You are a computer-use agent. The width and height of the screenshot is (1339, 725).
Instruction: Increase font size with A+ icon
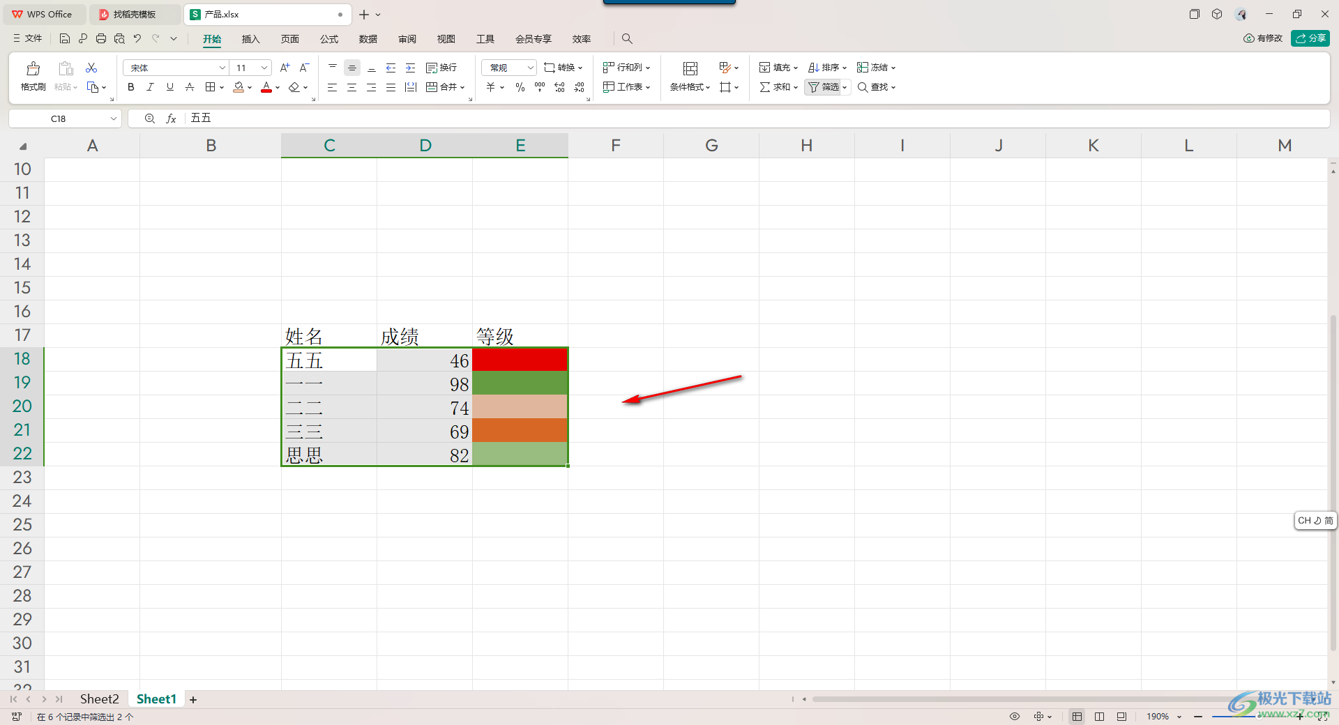click(x=285, y=68)
